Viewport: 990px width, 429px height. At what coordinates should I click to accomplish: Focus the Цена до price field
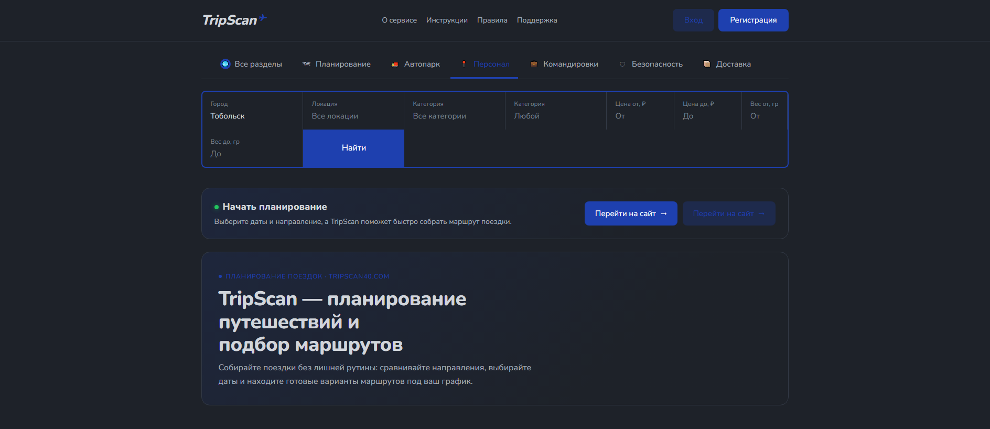coord(708,111)
